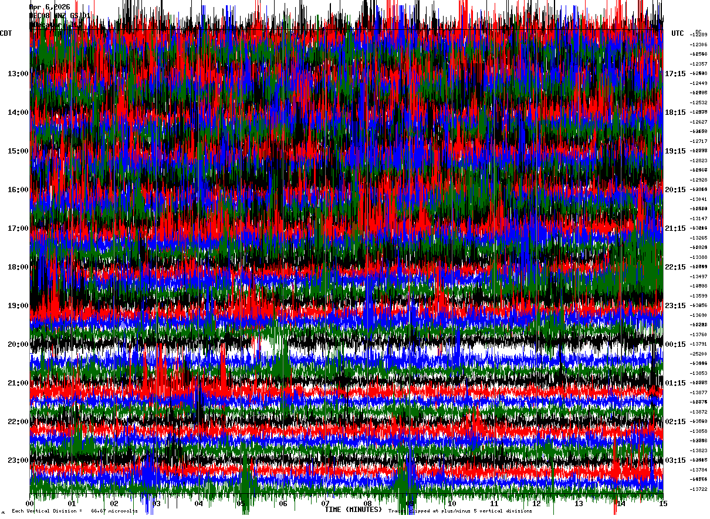This screenshot has width=710, height=519.
Task: Select the Apr 6, 2026 date label
Action: (50, 7)
